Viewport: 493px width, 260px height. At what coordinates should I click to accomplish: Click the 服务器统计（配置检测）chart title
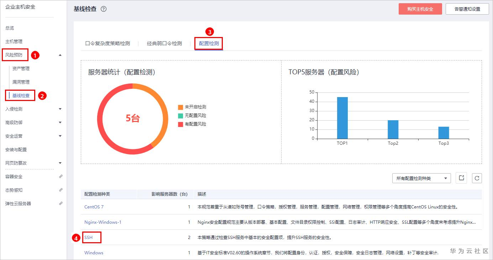click(122, 72)
